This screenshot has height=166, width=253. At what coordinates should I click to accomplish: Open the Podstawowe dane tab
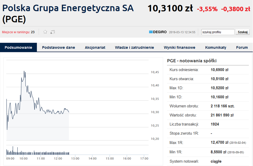coord(59,47)
